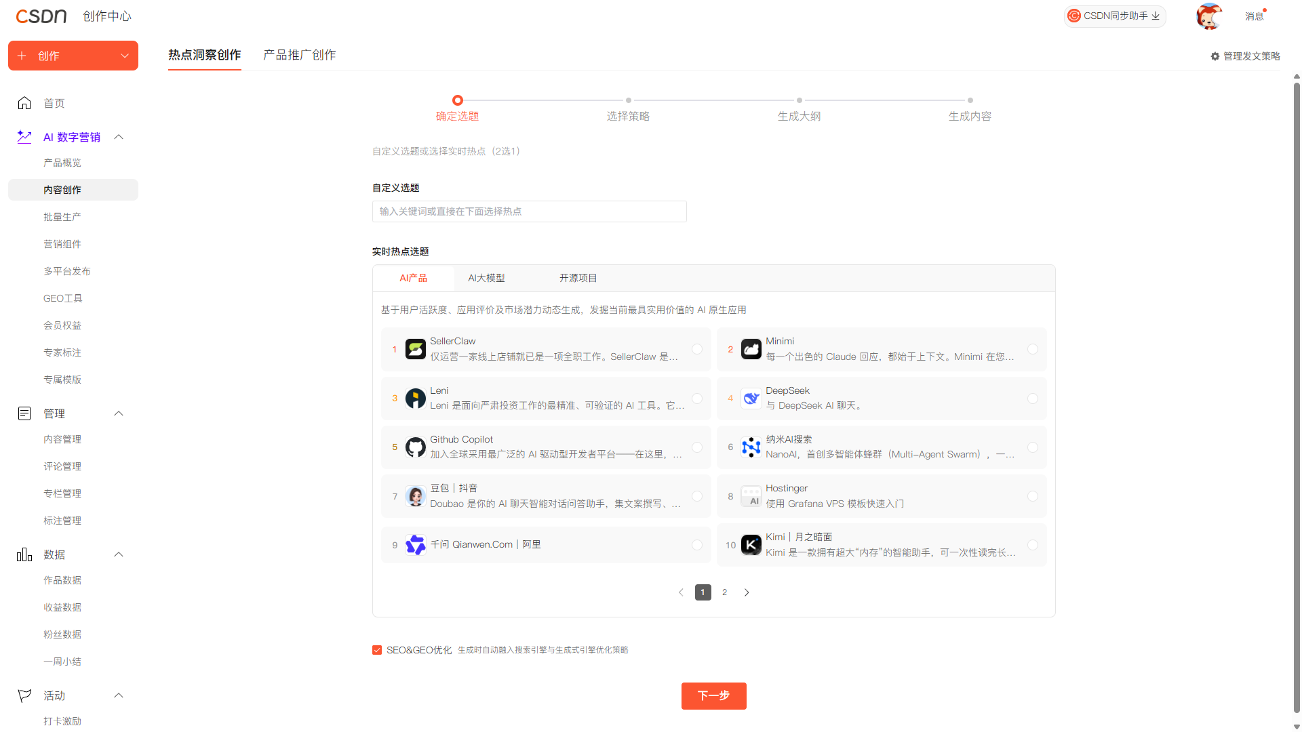Open 产品概览 sidebar link

tap(62, 163)
